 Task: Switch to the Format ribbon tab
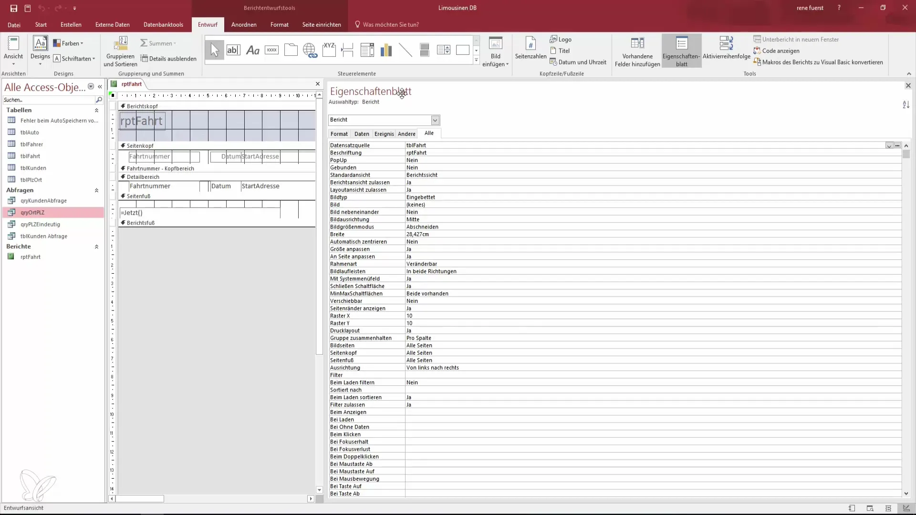(x=279, y=25)
